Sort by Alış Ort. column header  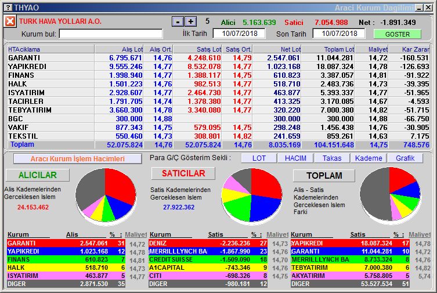(158, 49)
